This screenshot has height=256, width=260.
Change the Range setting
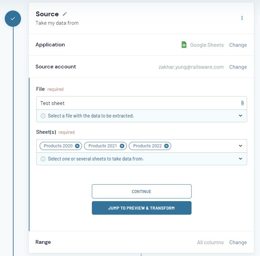point(238,242)
